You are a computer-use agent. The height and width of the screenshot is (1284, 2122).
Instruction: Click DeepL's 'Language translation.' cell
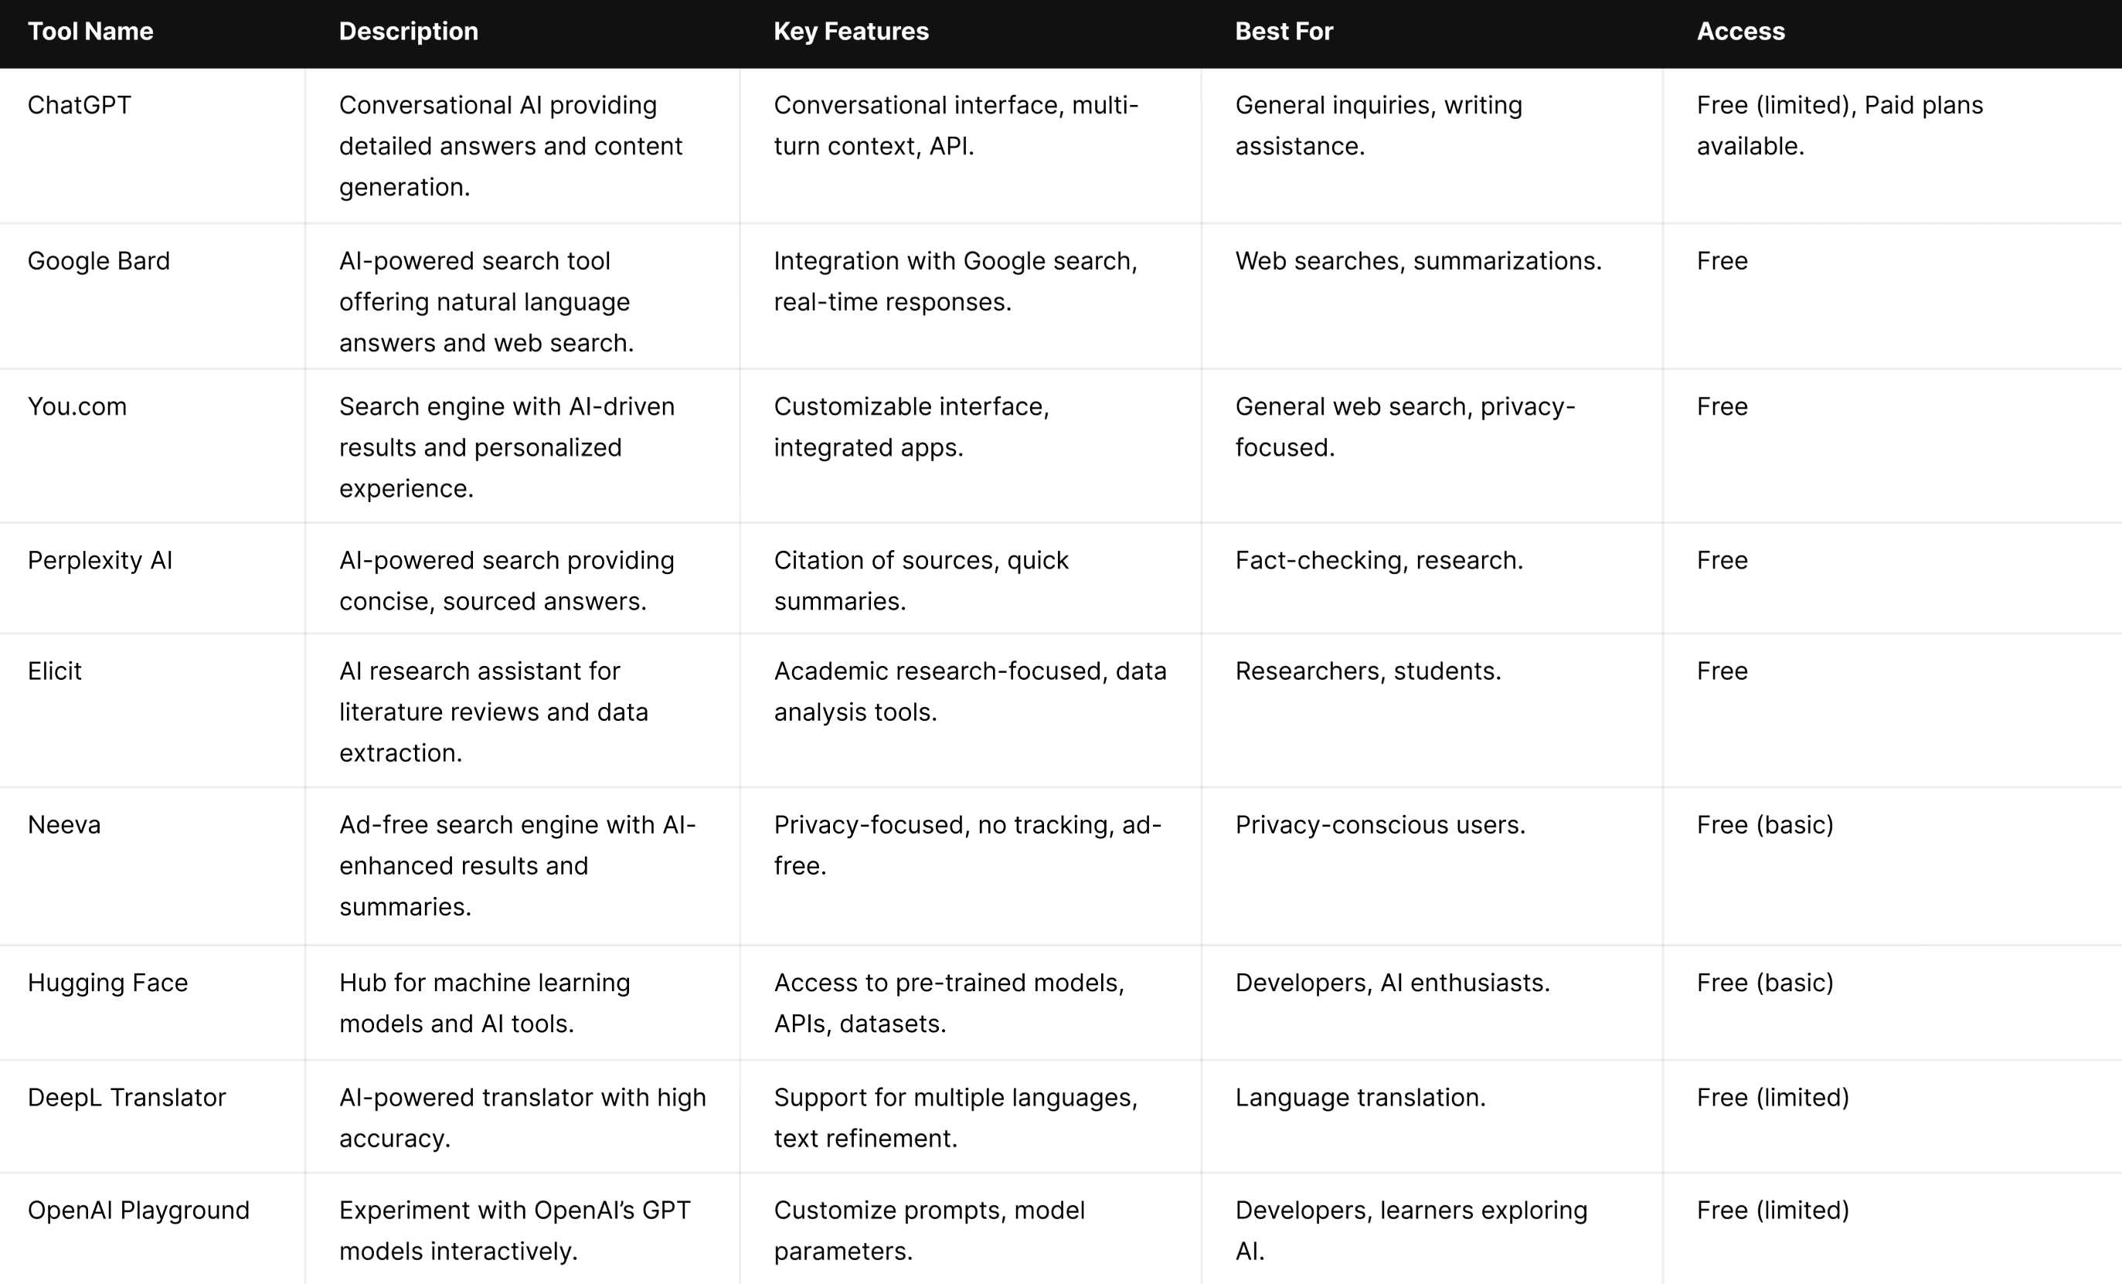tap(1360, 1098)
